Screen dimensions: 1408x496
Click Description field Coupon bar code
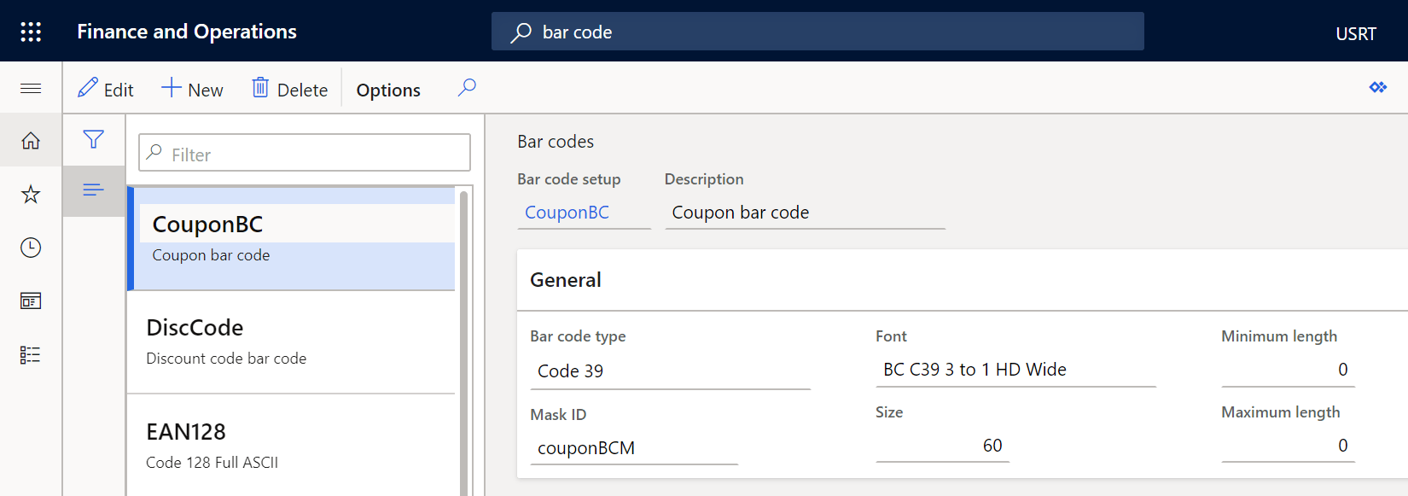coord(805,213)
